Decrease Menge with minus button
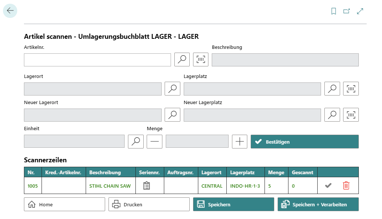382x219 pixels. click(x=155, y=141)
